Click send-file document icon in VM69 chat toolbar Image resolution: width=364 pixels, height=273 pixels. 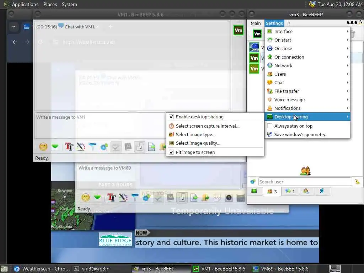click(194, 198)
